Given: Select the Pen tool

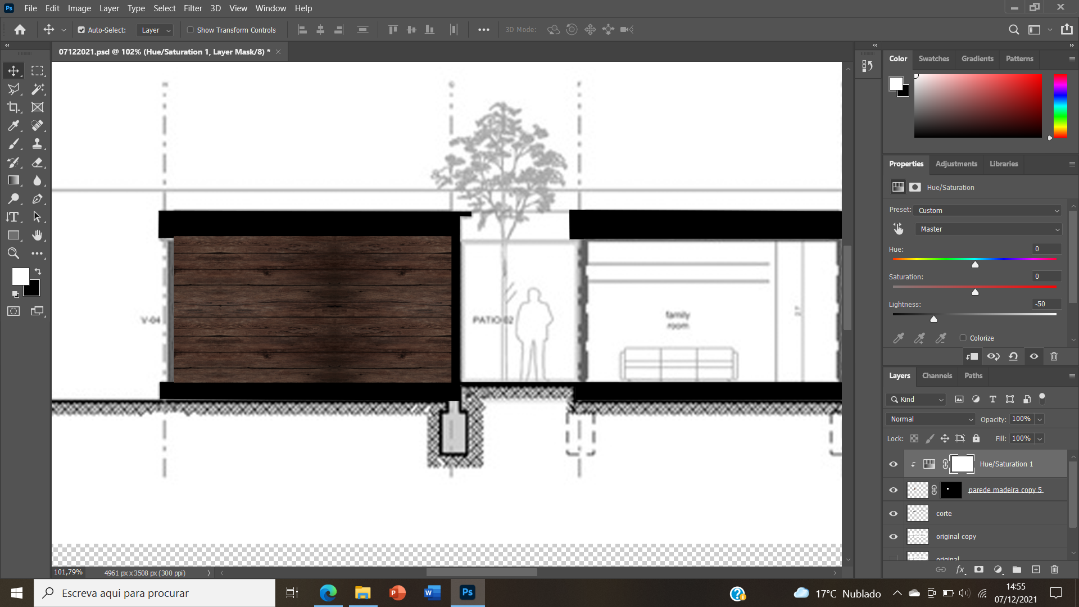Looking at the screenshot, I should [37, 199].
